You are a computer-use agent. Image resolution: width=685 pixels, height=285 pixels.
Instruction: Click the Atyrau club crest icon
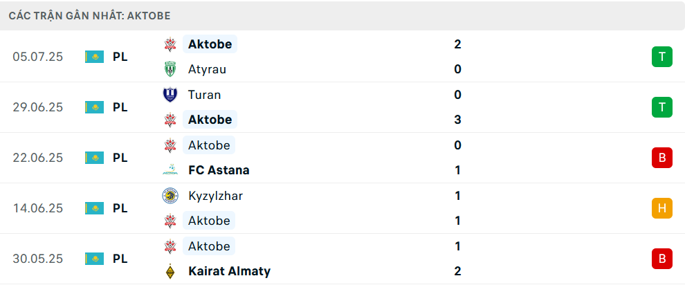coord(170,69)
